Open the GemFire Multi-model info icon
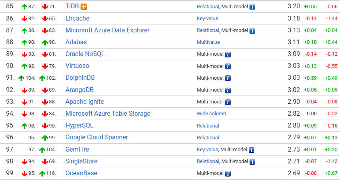The image size is (340, 180). 252,150
